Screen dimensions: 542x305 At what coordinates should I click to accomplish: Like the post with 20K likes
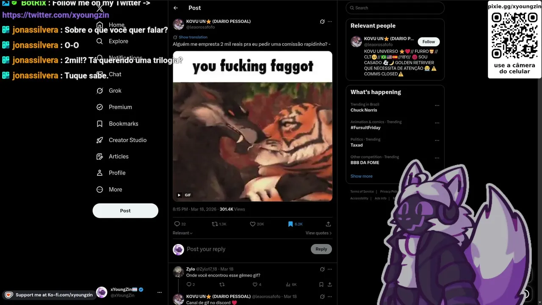coord(257,224)
